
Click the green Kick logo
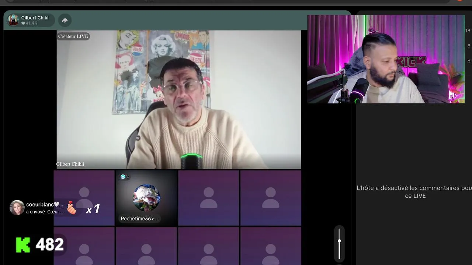point(23,245)
